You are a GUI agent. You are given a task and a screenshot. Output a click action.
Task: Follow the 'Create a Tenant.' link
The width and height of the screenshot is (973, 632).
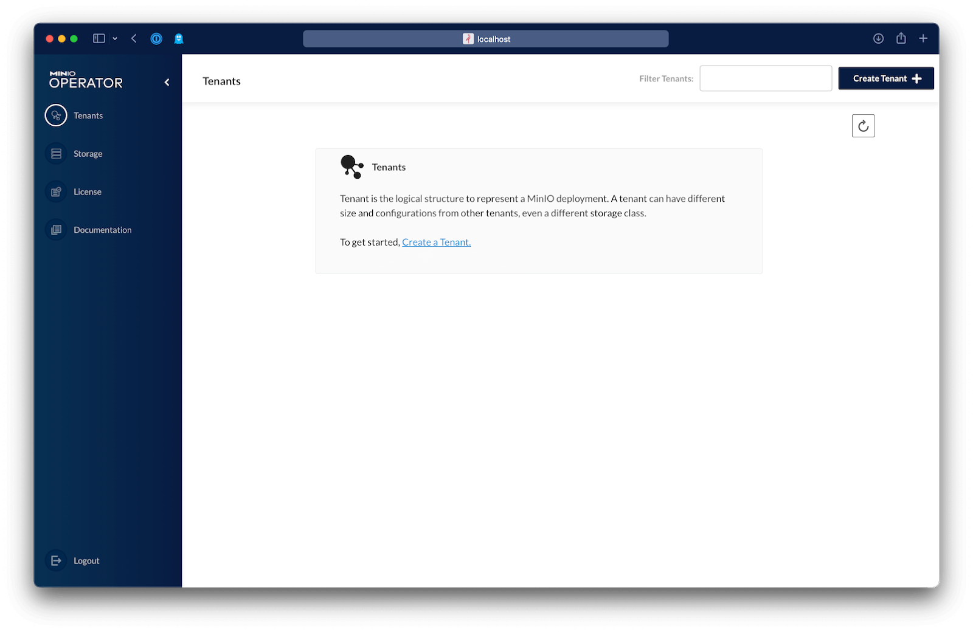click(436, 242)
